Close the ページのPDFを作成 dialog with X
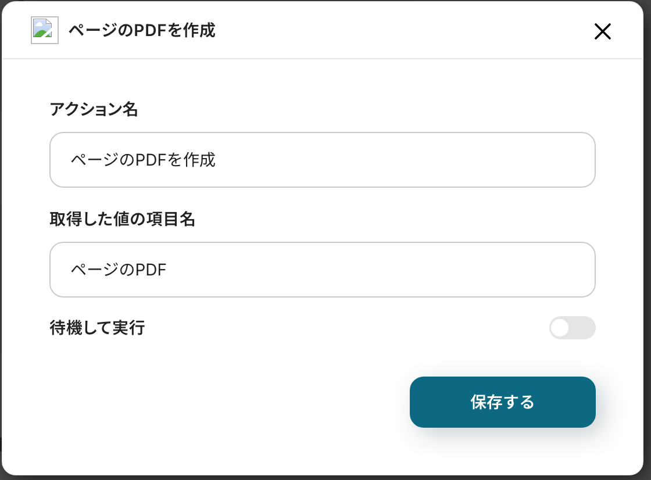This screenshot has height=480, width=651. [x=602, y=31]
